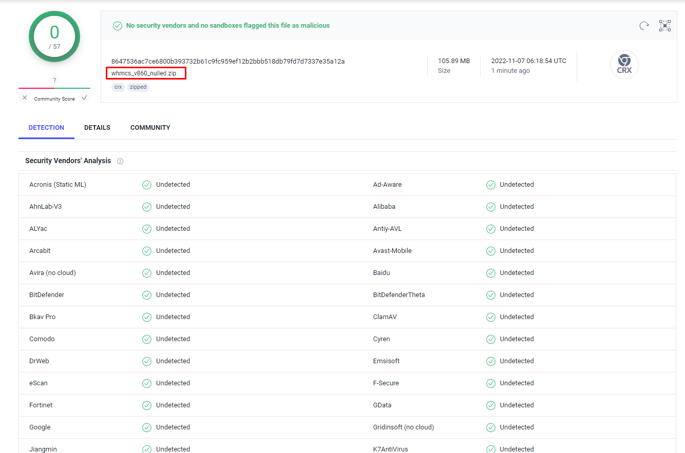Open the similar files graph icon
The height and width of the screenshot is (453, 685).
click(665, 26)
